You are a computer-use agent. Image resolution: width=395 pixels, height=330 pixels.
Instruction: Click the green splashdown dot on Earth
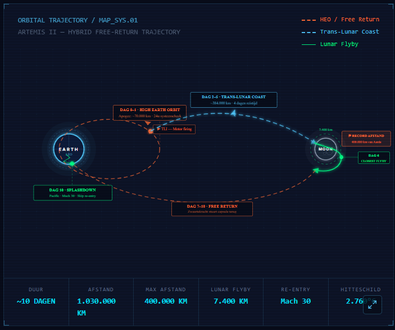click(x=72, y=164)
